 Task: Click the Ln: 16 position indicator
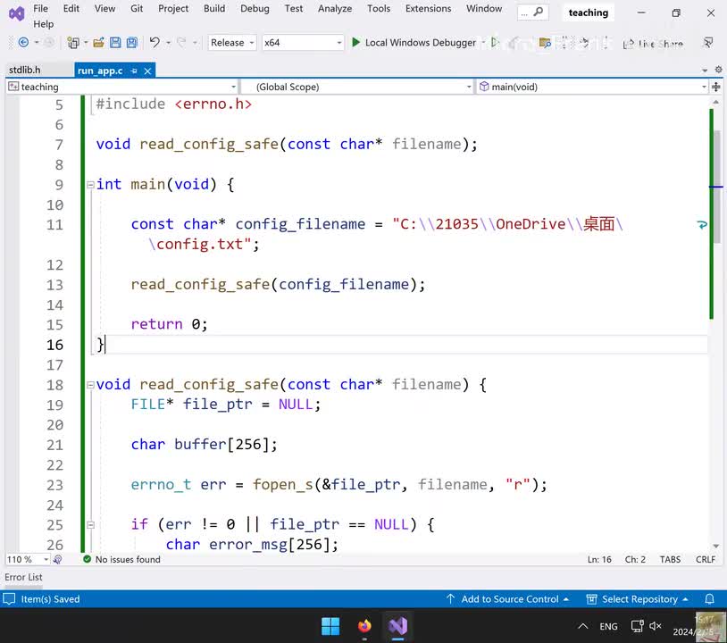pos(599,559)
